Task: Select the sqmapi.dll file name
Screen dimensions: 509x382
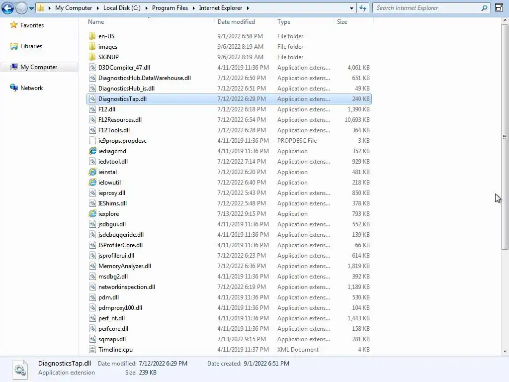Action: click(112, 339)
